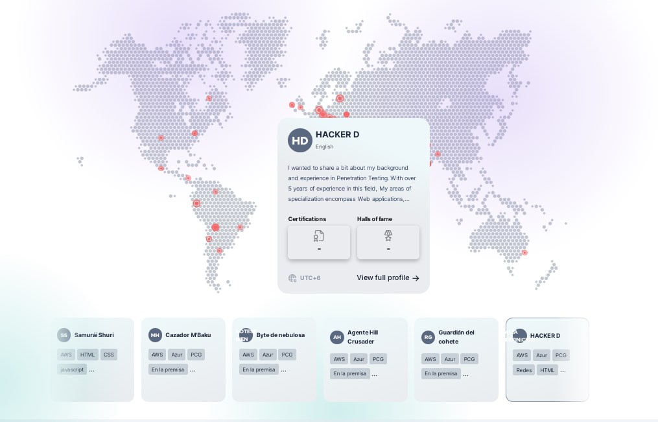
Task: Click the HTML tag on Samurái Shuri card
Action: [88, 355]
